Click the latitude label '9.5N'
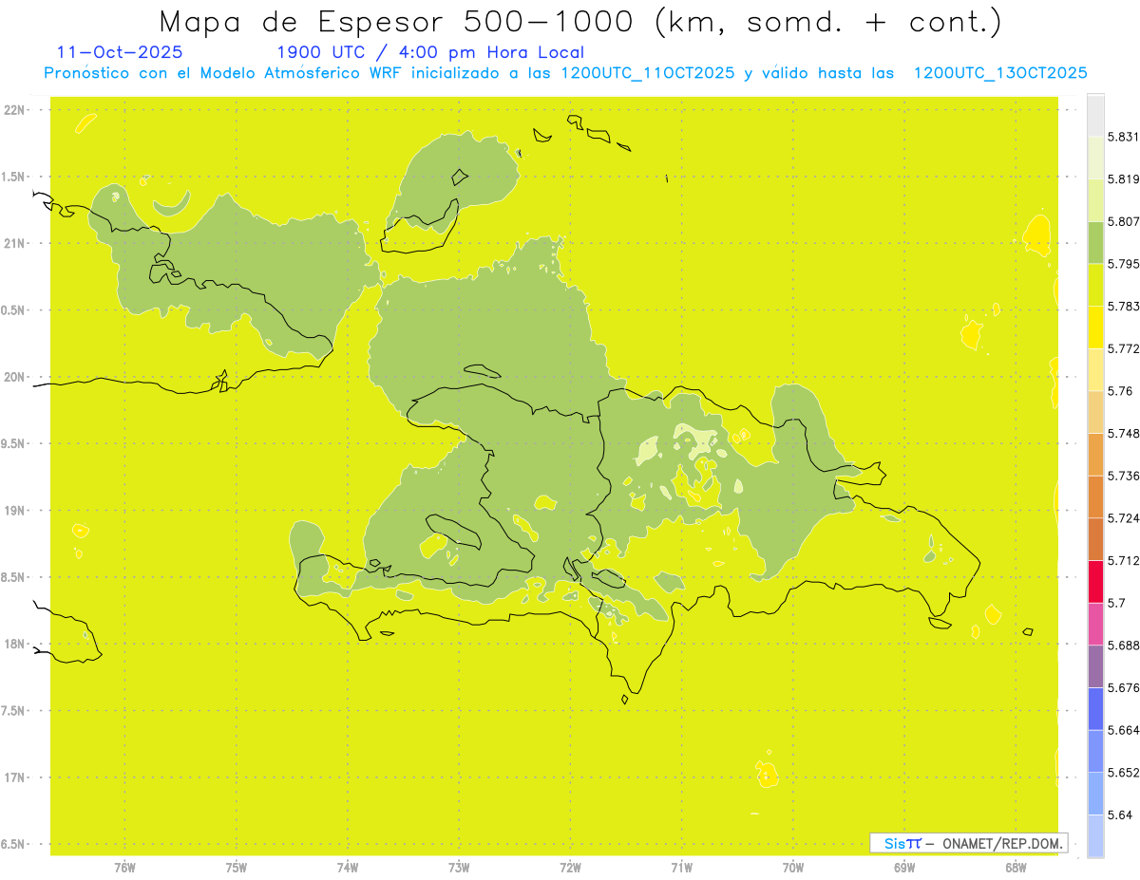 (14, 444)
